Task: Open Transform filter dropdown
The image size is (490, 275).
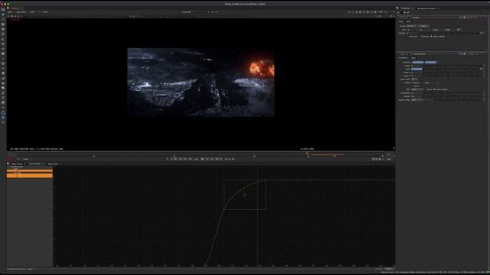Action: click(416, 89)
